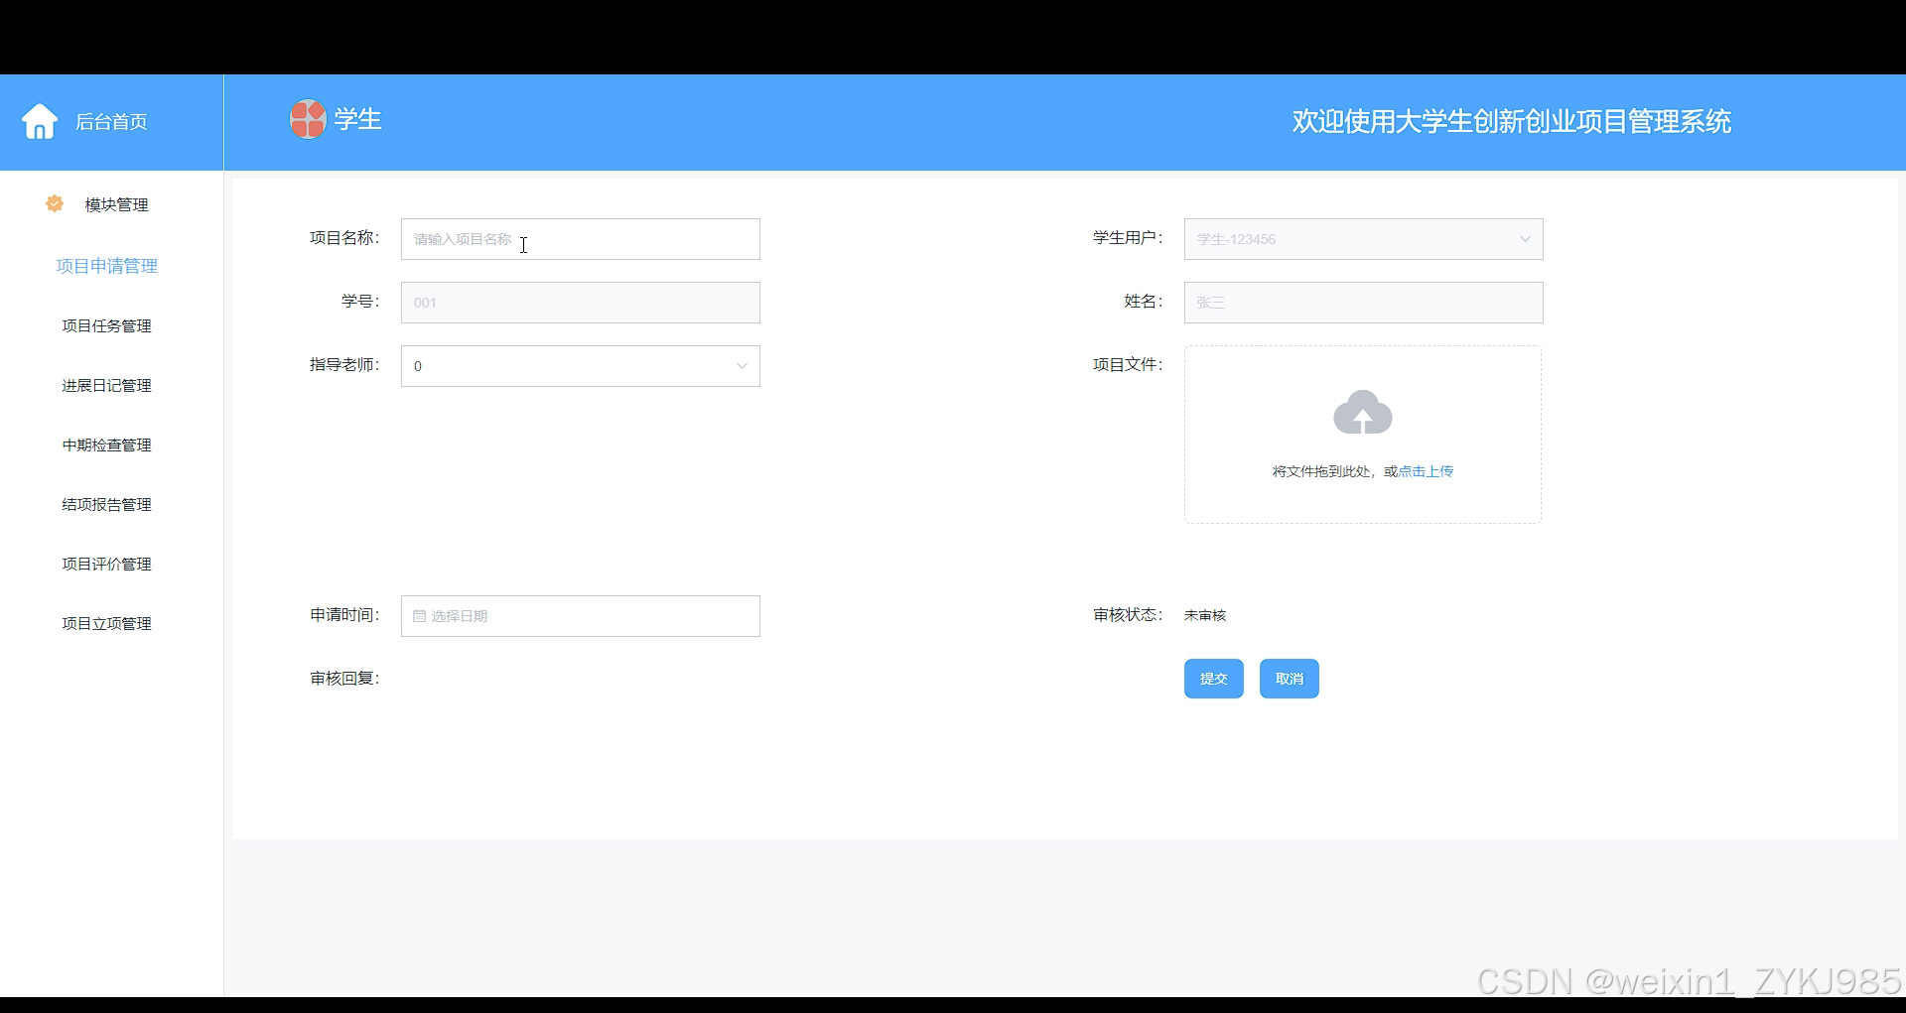
Task: Click the 指导老师 dropdown chevron arrow
Action: tap(742, 366)
